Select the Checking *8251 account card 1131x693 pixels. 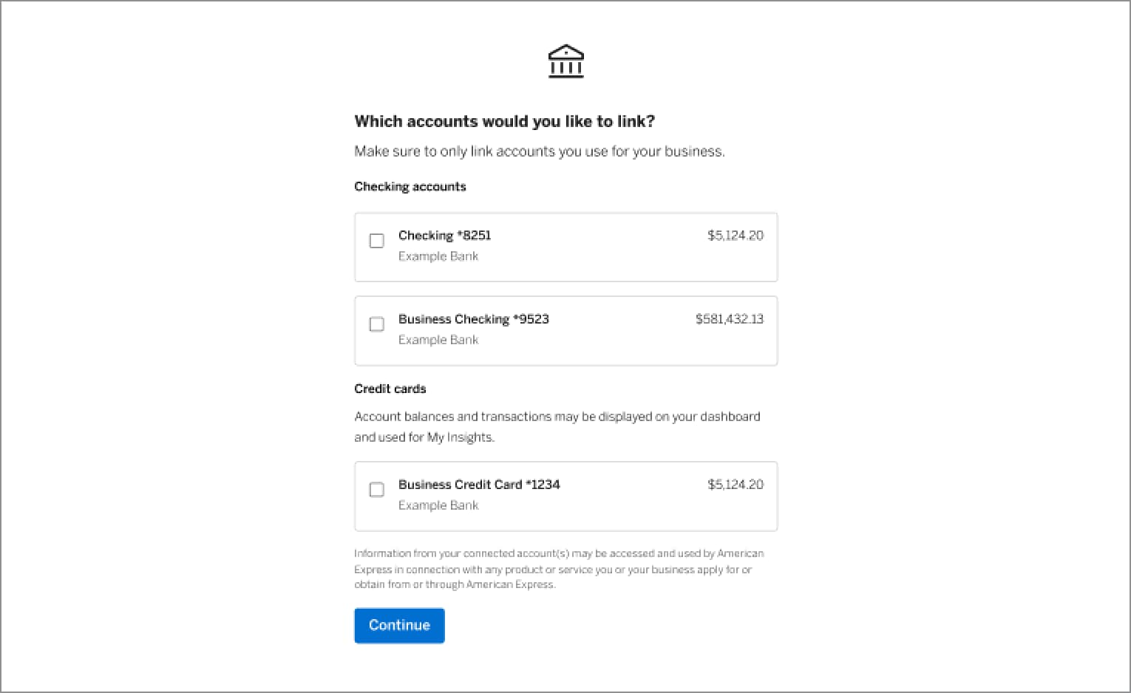tap(565, 247)
